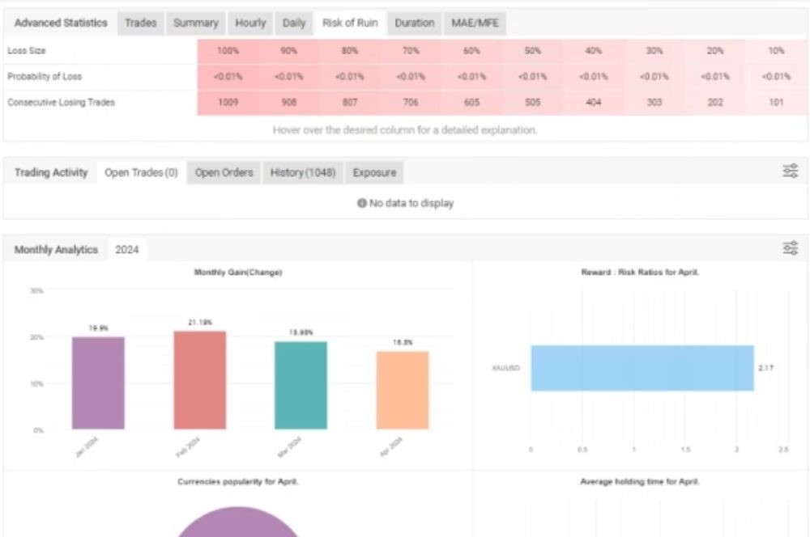Click the Feb 2024 red gain bar
The image size is (810, 537).
pyautogui.click(x=200, y=380)
